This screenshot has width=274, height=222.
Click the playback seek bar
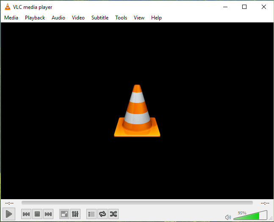[137, 203]
